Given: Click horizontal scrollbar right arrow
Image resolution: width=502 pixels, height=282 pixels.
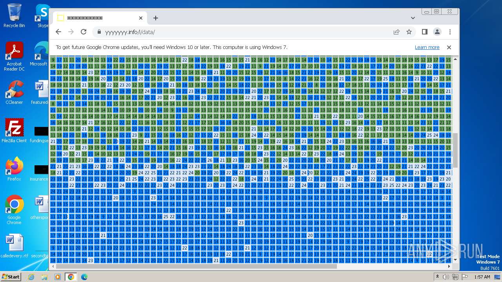Looking at the screenshot, I should 449,266.
